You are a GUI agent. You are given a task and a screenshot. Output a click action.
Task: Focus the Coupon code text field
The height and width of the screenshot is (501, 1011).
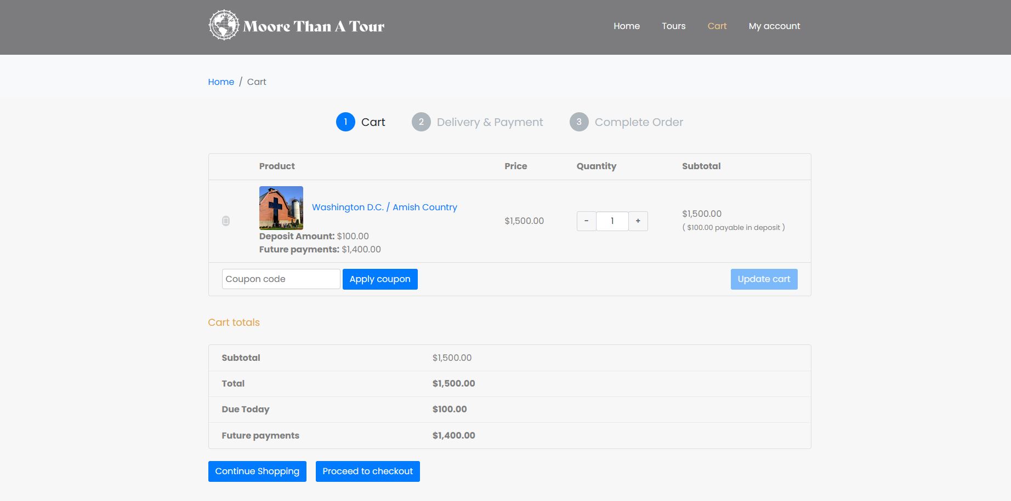click(x=281, y=279)
